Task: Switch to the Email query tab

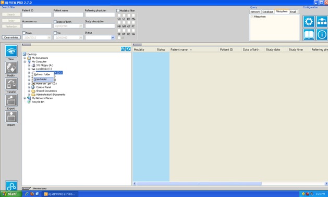Action: [x=293, y=12]
